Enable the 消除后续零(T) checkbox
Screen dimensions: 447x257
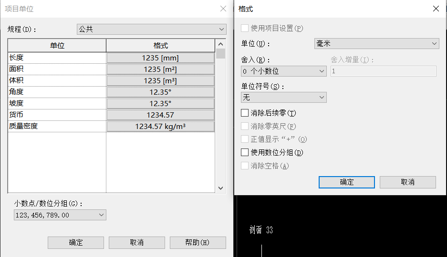245,113
